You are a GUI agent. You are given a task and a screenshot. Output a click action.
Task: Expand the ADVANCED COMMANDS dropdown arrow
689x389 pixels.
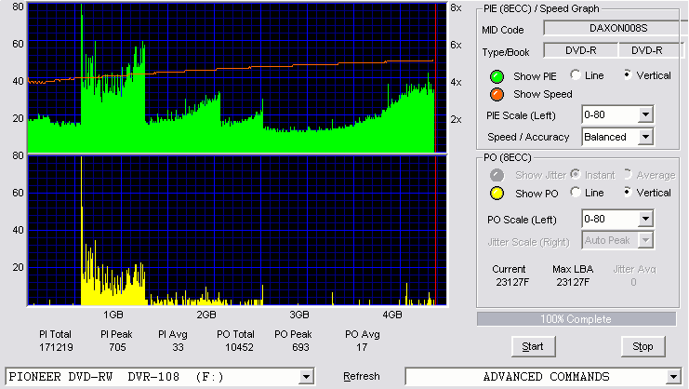pos(673,377)
